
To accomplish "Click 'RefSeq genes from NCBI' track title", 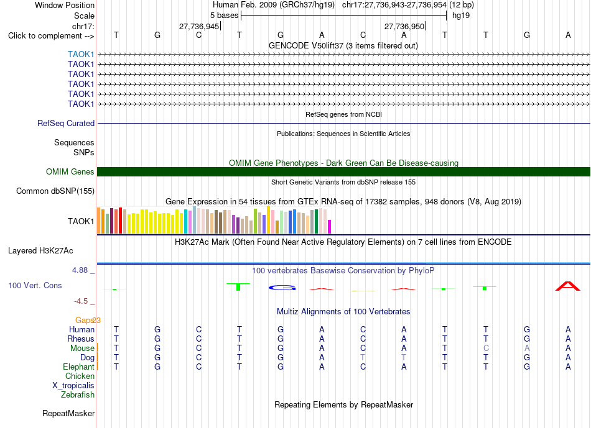I will coord(343,114).
